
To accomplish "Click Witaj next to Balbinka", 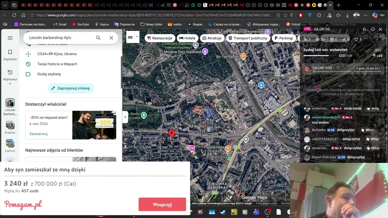I will click(367, 130).
